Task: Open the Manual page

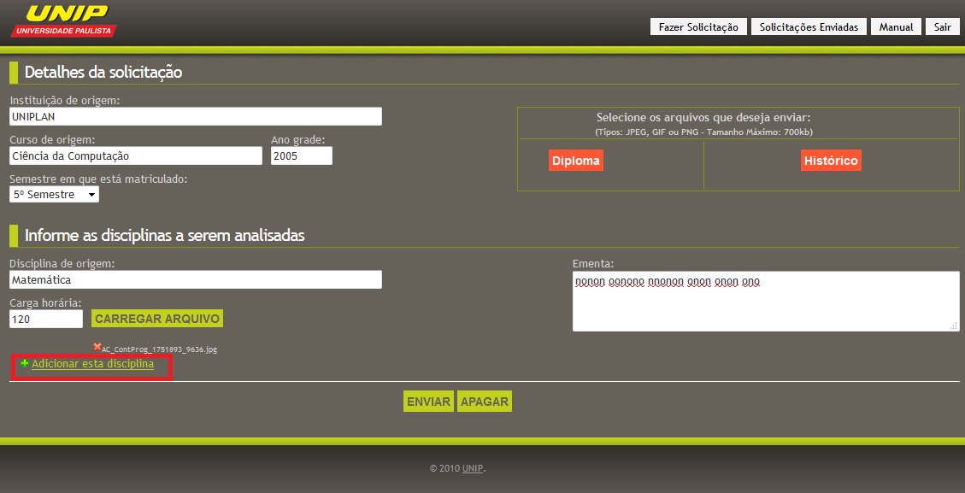Action: click(896, 27)
